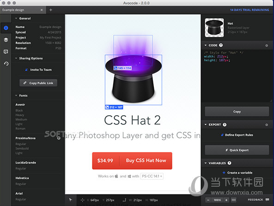This screenshot has width=274, height=206.
Task: Zoom in with the plus stepper
Action: pos(226,200)
